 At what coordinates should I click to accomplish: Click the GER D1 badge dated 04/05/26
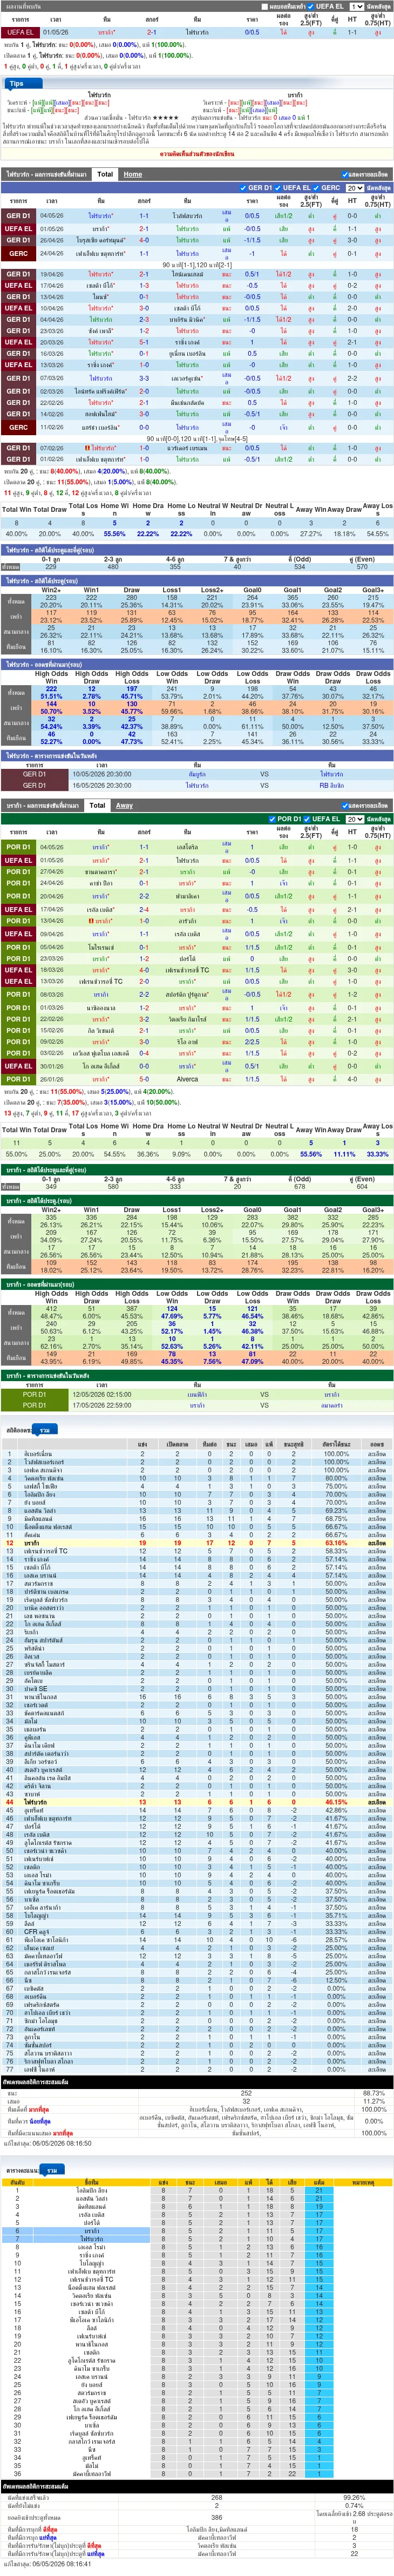point(18,216)
